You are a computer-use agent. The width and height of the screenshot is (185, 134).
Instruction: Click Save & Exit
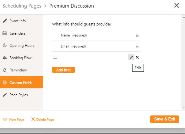[x=165, y=119]
